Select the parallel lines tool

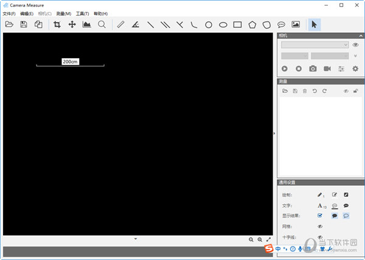[165, 25]
